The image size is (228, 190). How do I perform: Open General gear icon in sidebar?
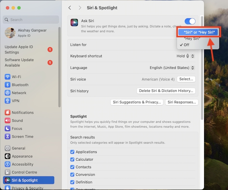pos(8,148)
